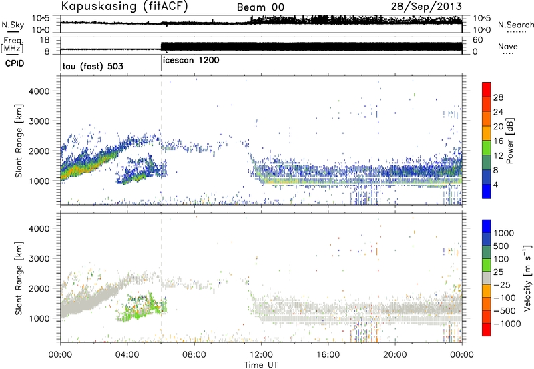Click the '-500' label on velocity color bar
This screenshot has height=369, width=534.
coord(505,311)
